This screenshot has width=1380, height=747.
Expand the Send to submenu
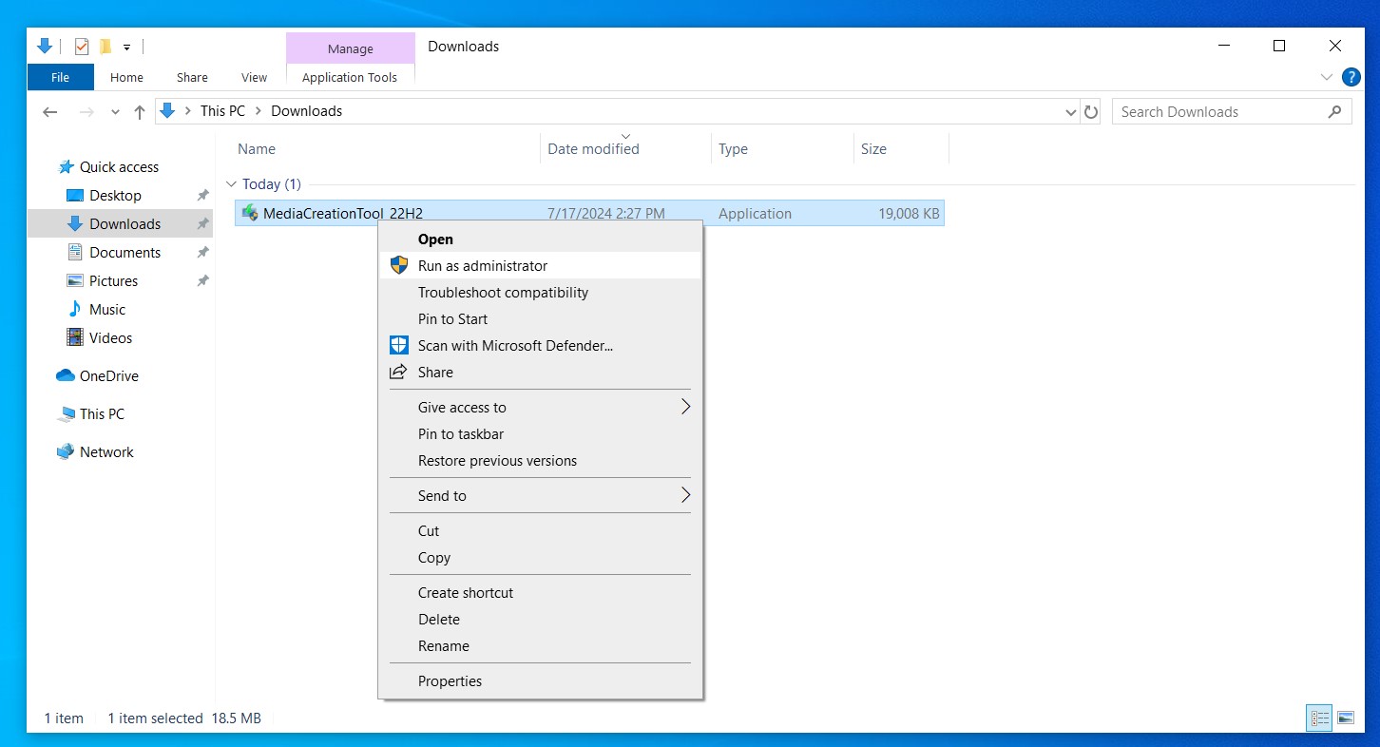[540, 496]
